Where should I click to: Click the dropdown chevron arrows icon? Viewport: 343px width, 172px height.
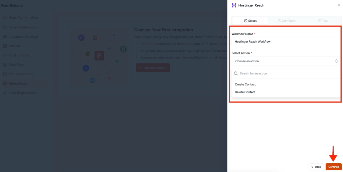click(336, 61)
